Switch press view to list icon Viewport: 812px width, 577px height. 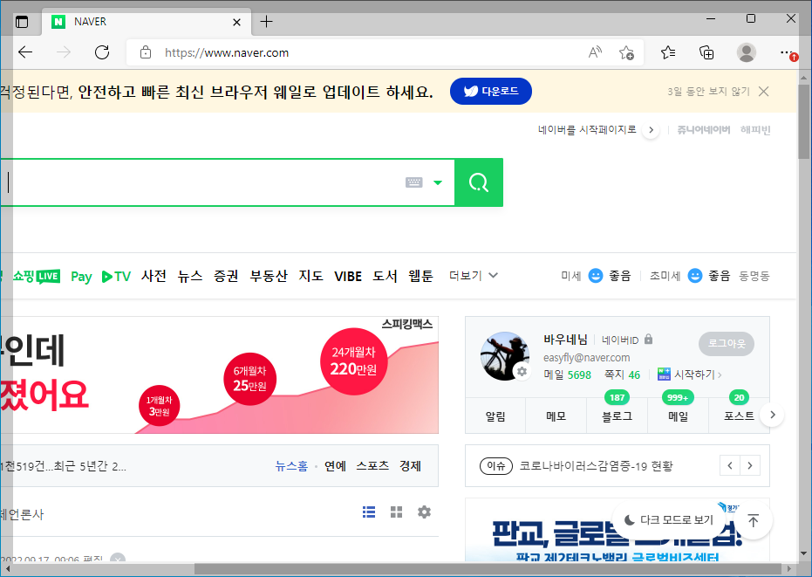[x=369, y=512]
